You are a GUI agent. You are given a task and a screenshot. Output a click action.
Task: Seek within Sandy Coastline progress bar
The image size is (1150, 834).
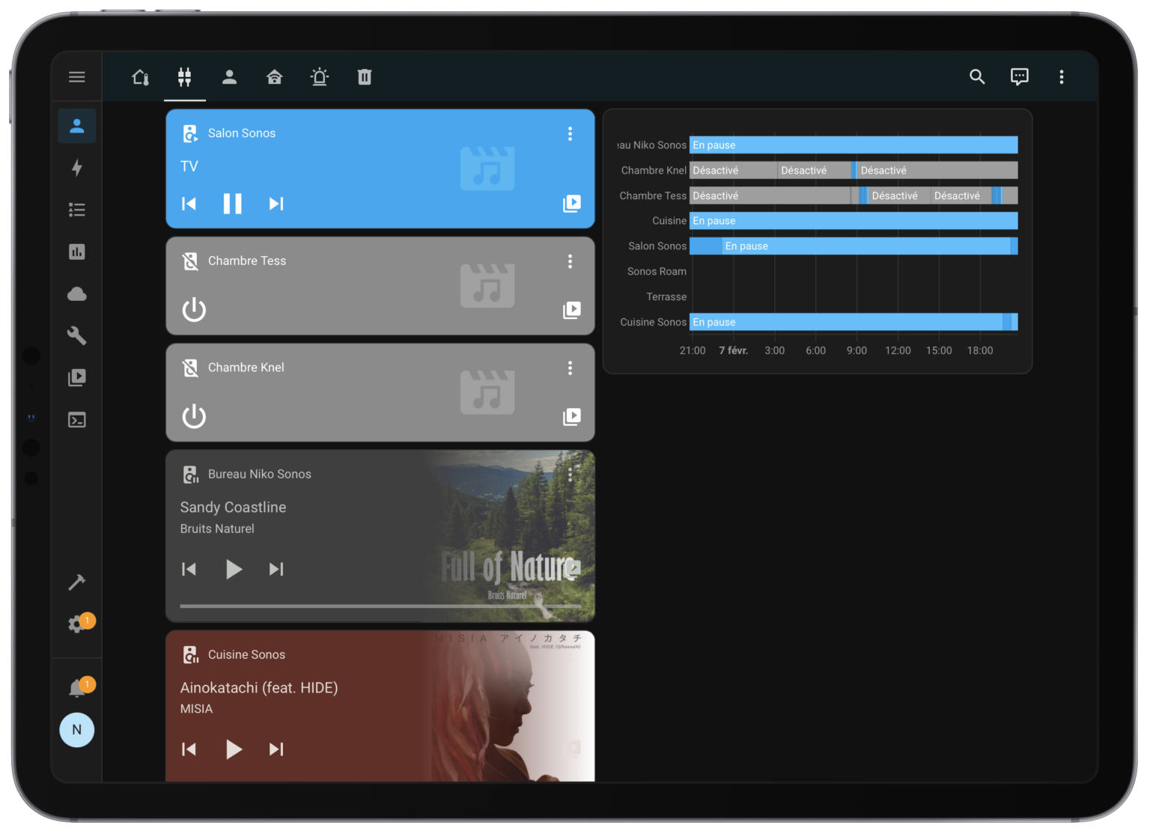[x=380, y=606]
